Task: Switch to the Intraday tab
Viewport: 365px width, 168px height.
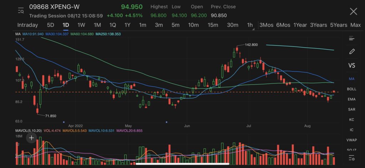Action: point(27,25)
